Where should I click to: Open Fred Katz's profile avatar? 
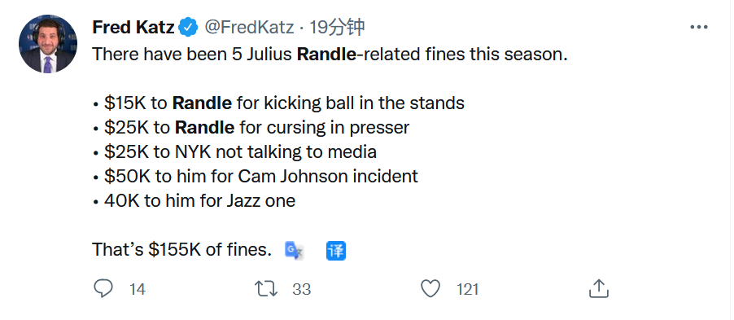point(48,44)
